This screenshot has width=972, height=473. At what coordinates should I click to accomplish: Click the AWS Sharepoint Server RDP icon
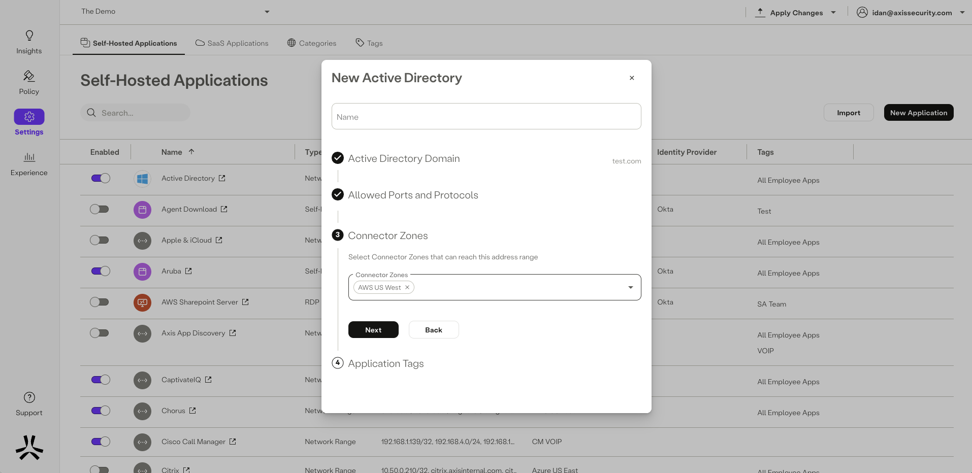tap(142, 302)
